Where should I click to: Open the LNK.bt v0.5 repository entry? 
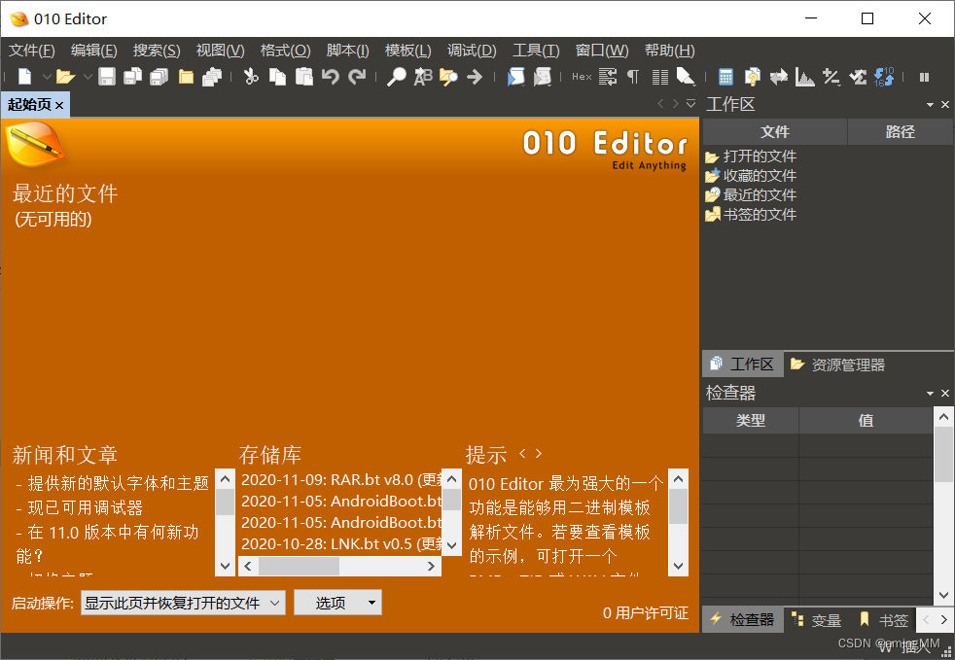(341, 543)
